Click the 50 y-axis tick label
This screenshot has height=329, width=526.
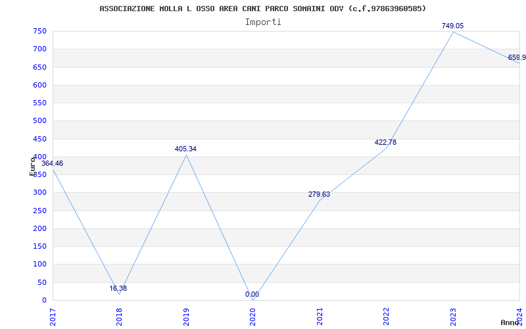coord(42,283)
